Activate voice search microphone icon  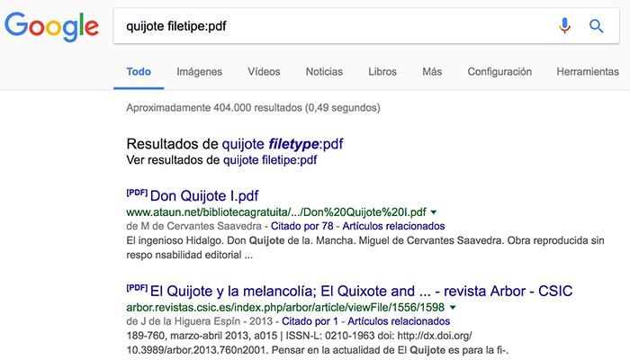[564, 26]
